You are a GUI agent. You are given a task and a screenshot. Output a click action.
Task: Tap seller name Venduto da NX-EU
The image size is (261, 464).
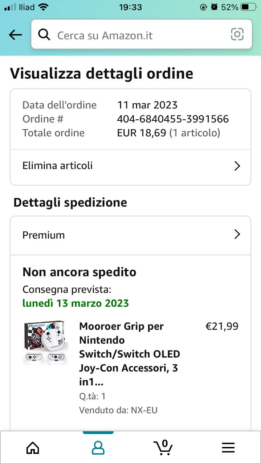point(118,410)
